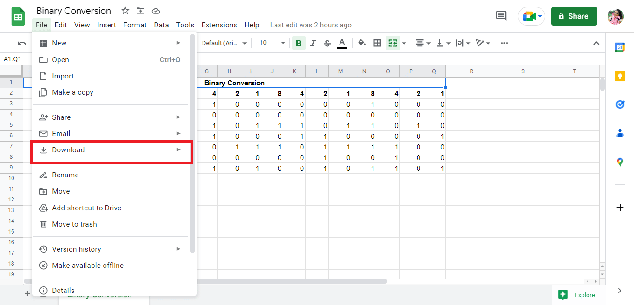
Task: Get add-ons with plus icon
Action: pos(620,208)
